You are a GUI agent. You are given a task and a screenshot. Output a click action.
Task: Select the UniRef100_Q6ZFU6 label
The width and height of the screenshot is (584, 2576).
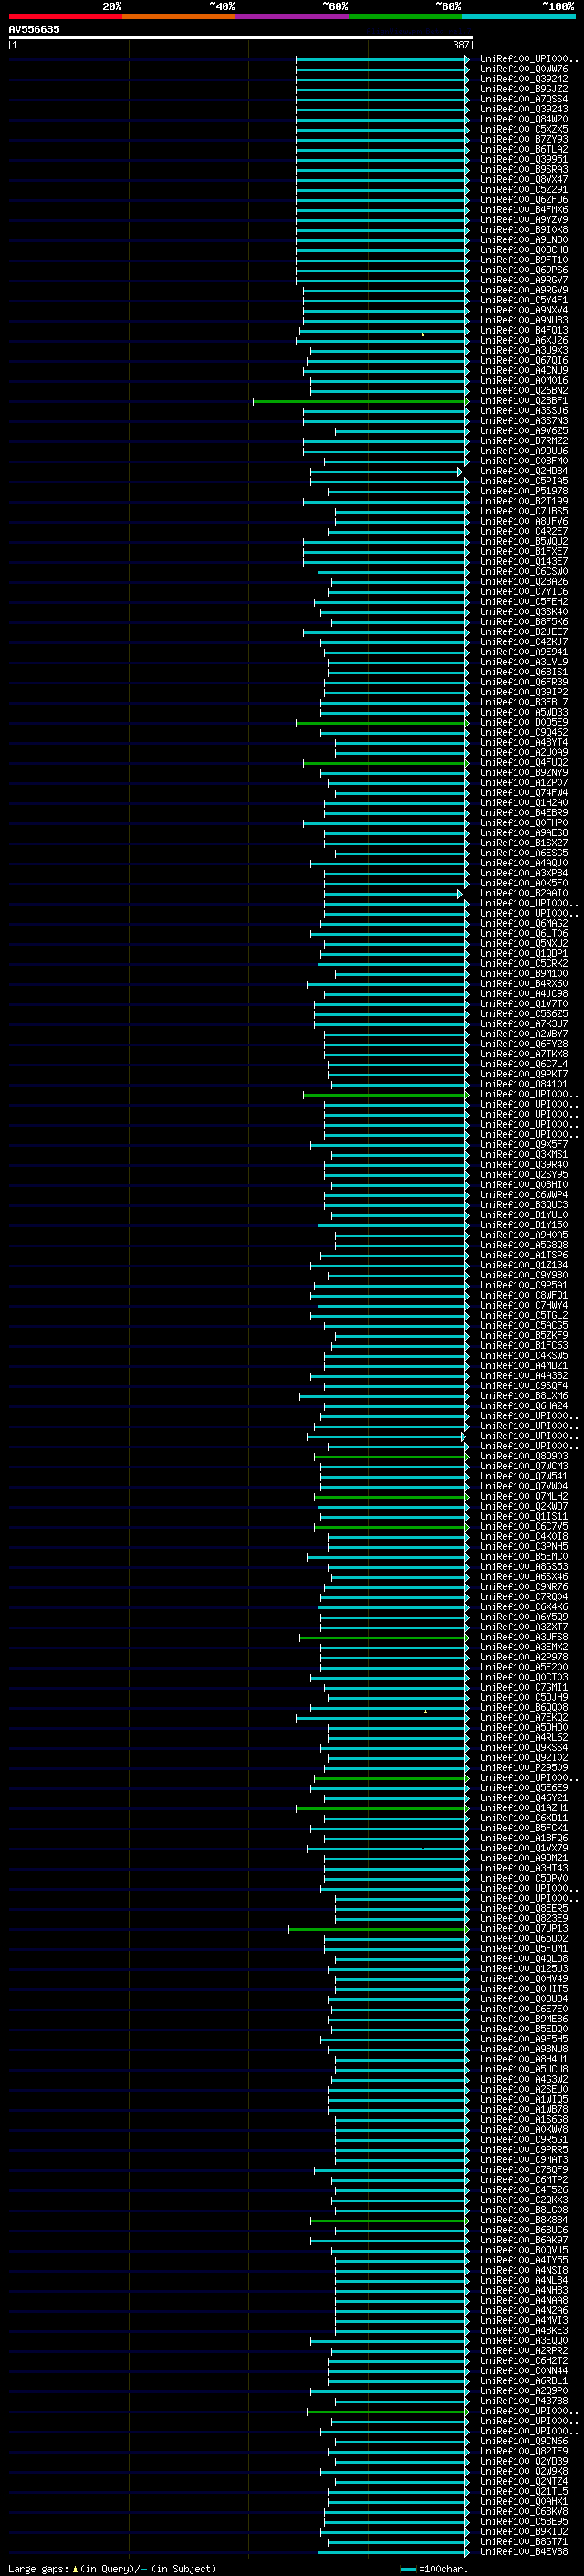pyautogui.click(x=524, y=199)
